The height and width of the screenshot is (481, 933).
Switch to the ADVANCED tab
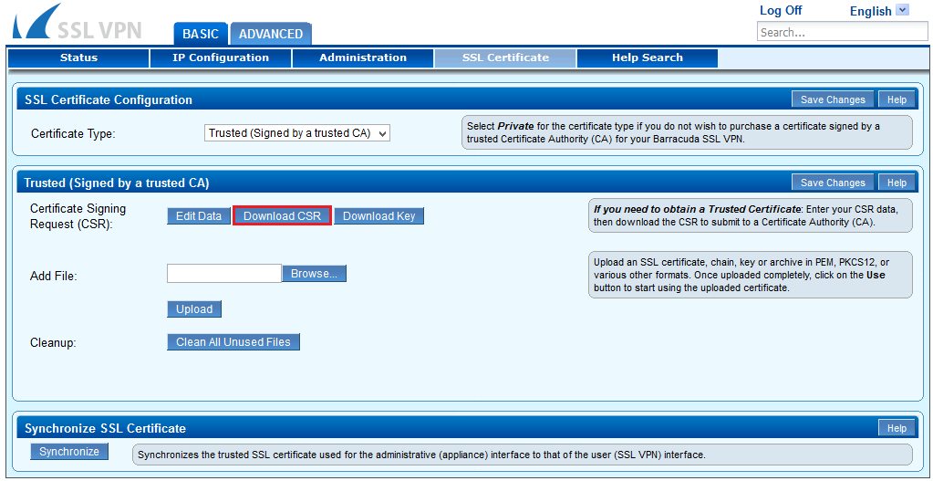(270, 34)
